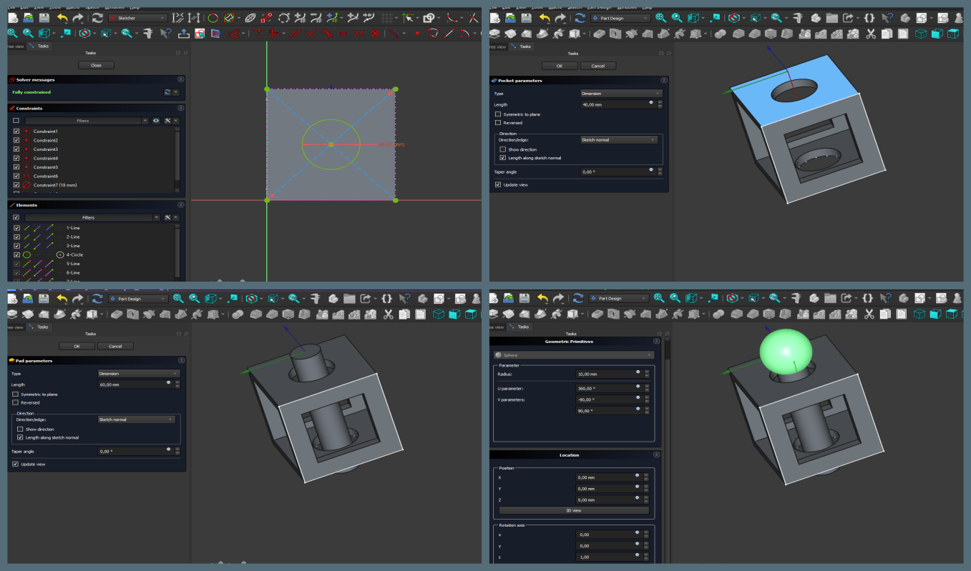Viewport: 971px width, 571px height.
Task: Check Reversed in Pocket parameters
Action: [498, 123]
